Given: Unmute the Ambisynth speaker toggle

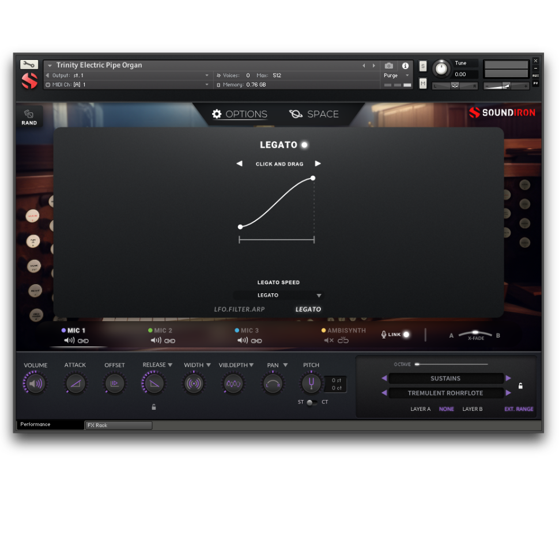Looking at the screenshot, I should coord(328,341).
